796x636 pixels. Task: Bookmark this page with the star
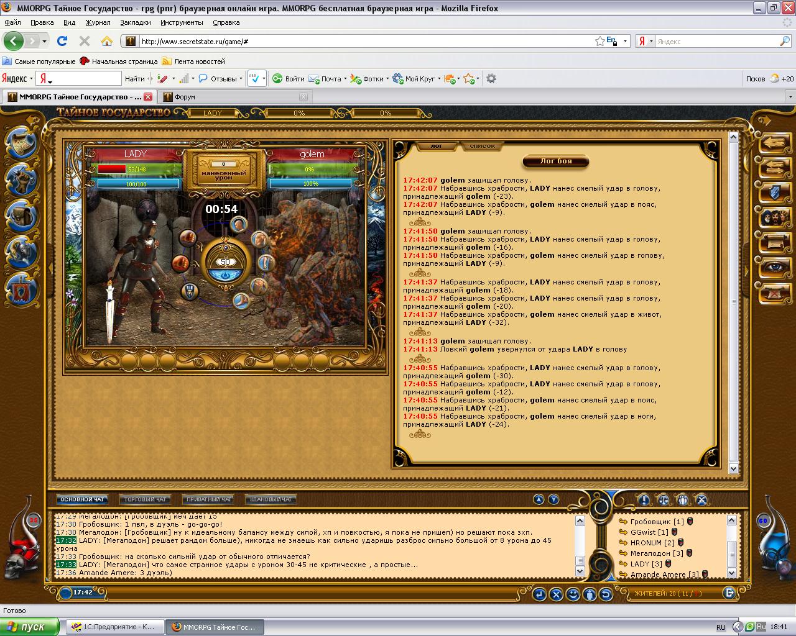point(599,41)
